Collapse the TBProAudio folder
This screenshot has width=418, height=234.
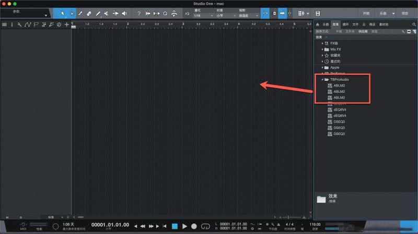[323, 79]
